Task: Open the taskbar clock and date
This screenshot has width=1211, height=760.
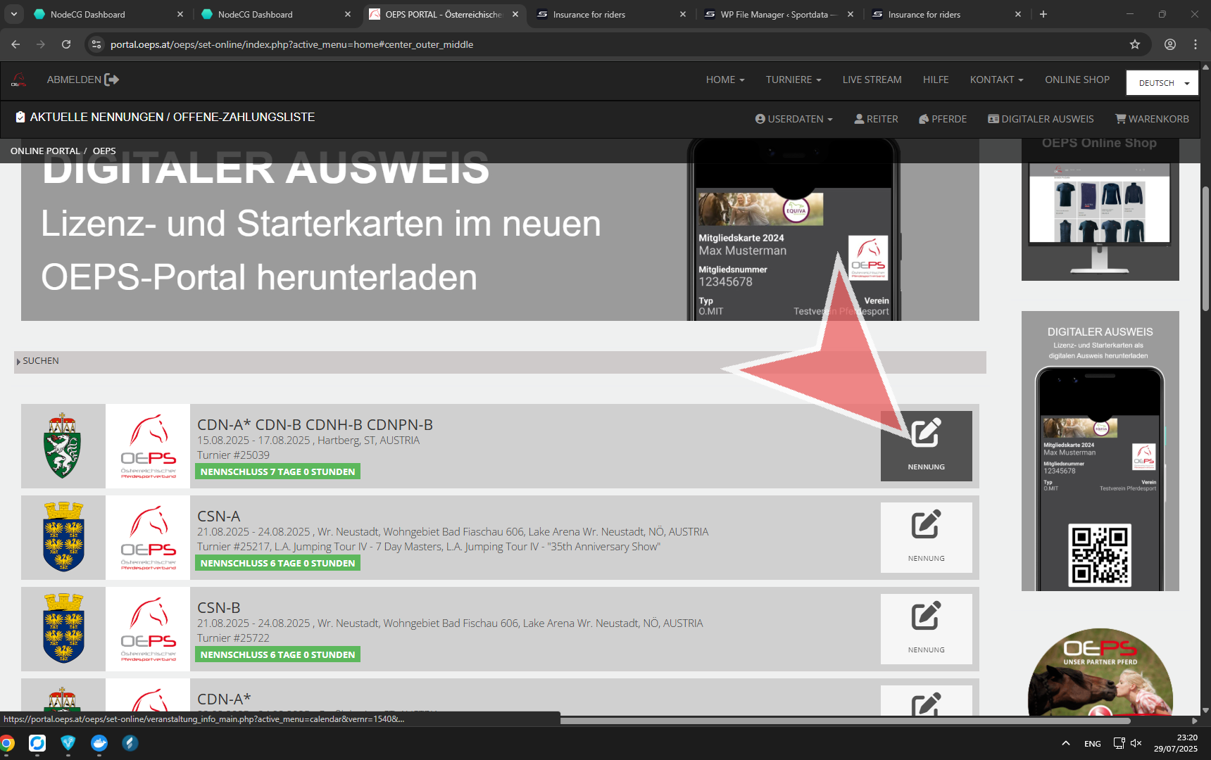Action: (1176, 743)
